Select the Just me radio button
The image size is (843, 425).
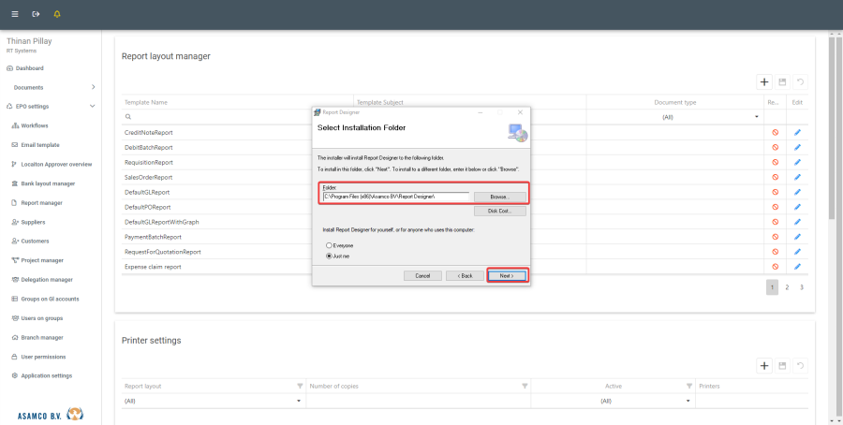(x=329, y=255)
